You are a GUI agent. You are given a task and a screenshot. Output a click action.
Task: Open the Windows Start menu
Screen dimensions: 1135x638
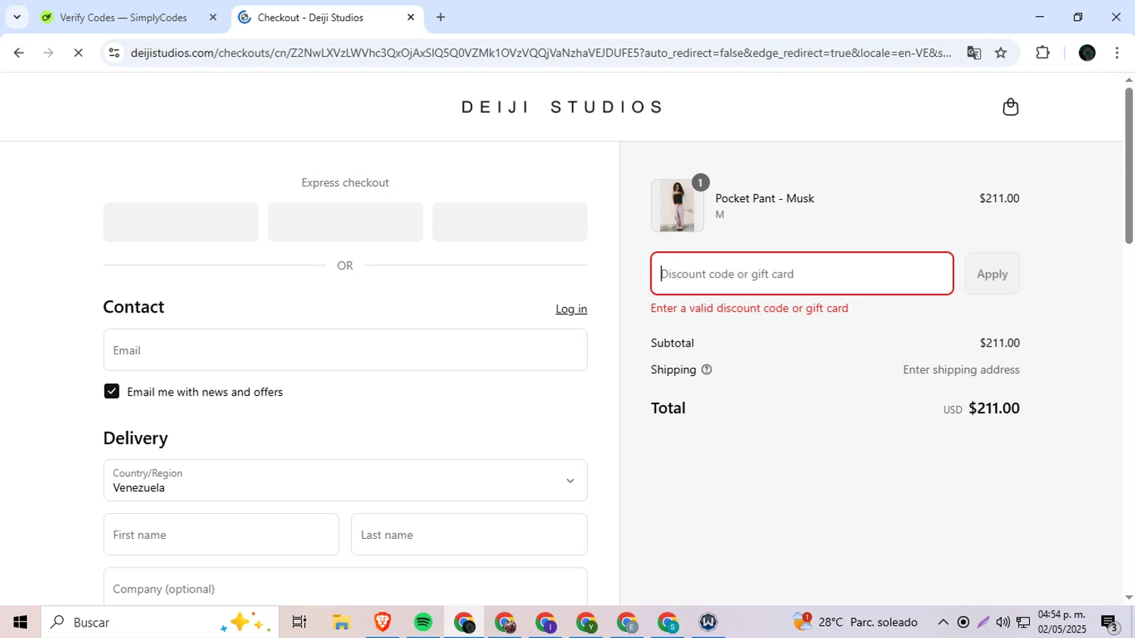click(20, 622)
